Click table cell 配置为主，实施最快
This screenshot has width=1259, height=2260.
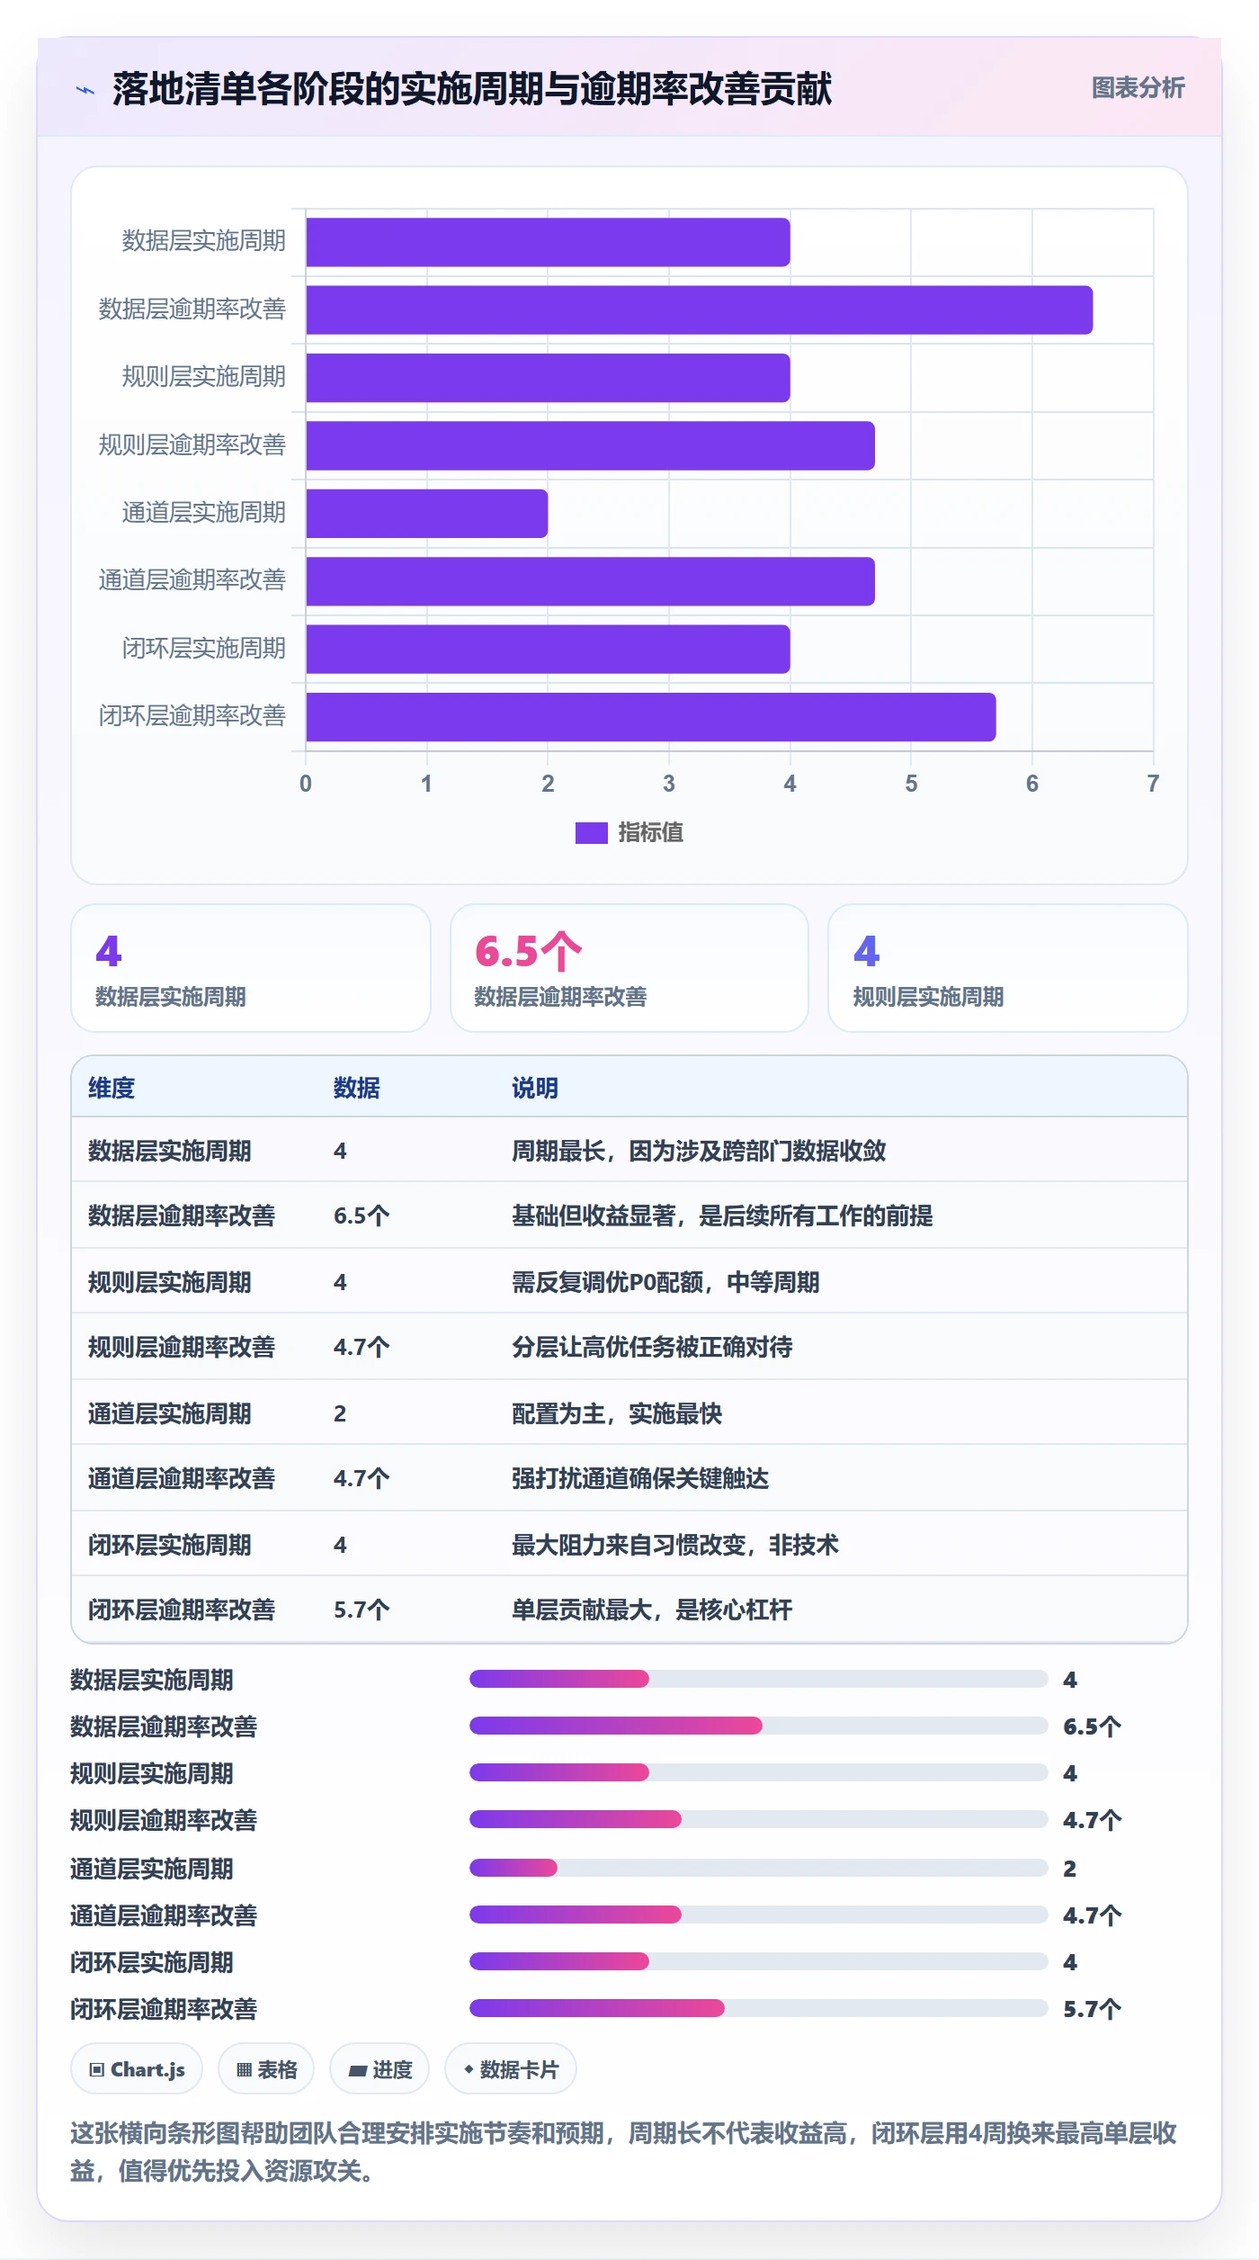(x=617, y=1413)
